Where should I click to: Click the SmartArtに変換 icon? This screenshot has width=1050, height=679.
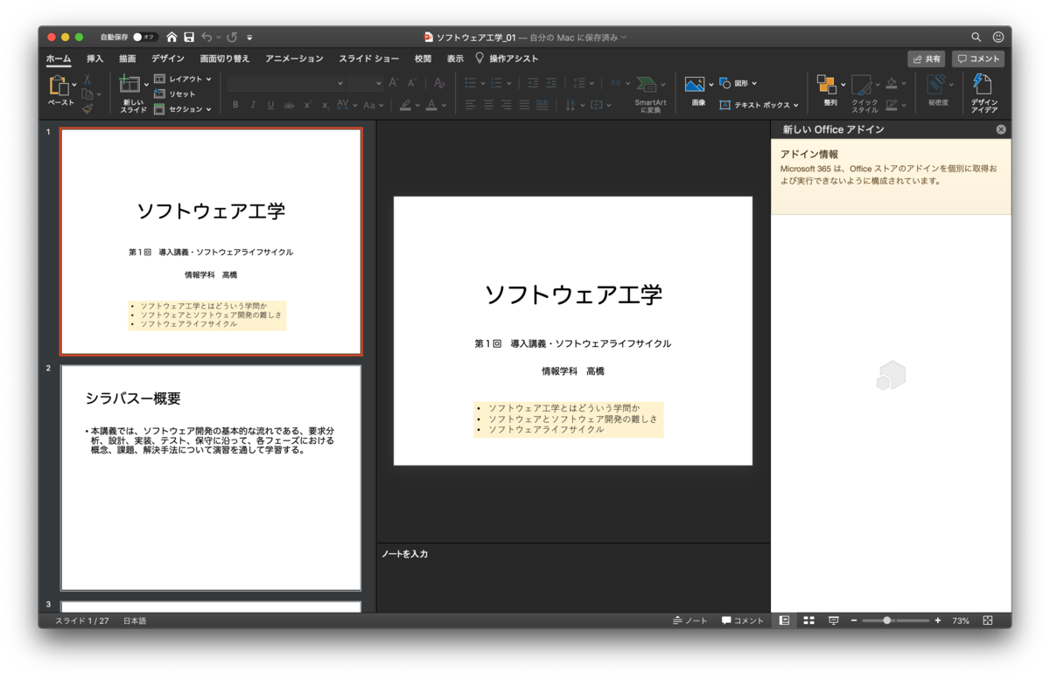647,85
